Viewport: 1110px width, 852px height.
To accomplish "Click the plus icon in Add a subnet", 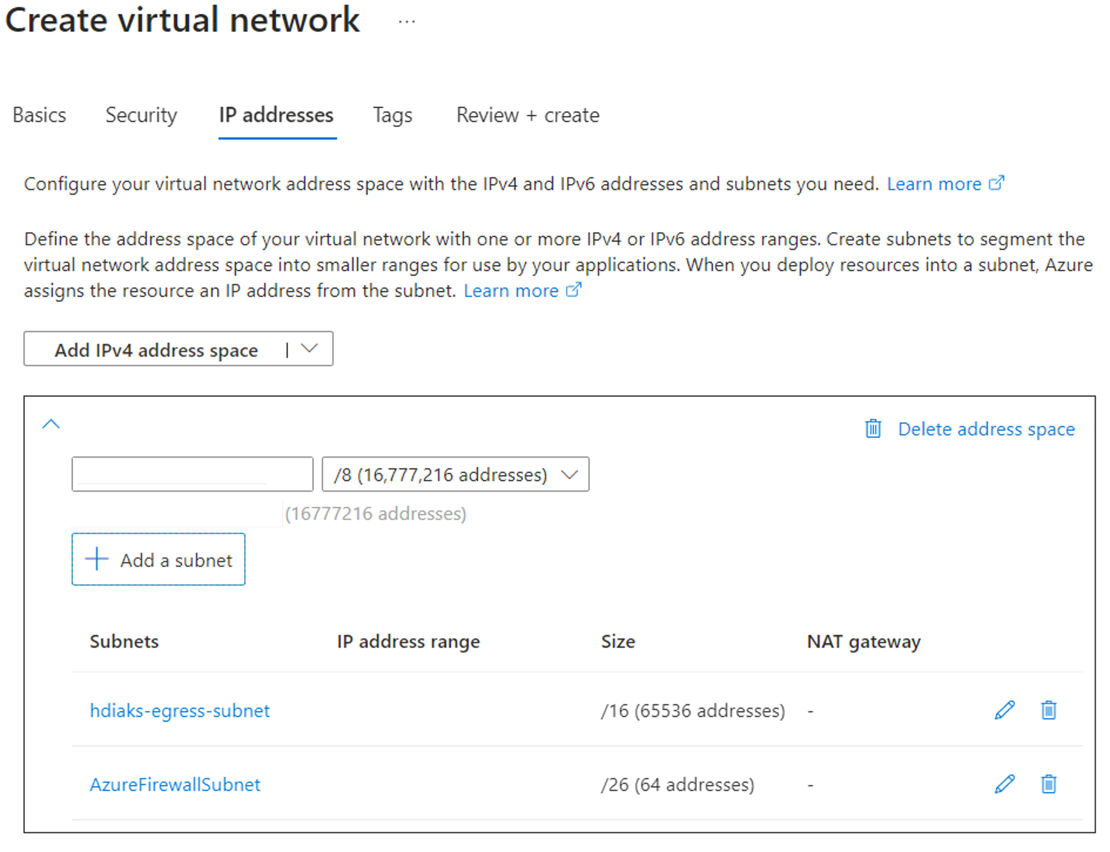I will 96,559.
